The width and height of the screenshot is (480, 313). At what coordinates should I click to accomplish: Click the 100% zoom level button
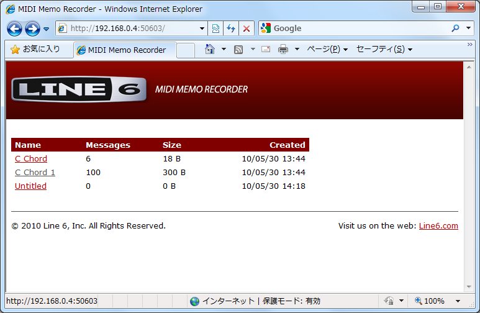click(x=430, y=301)
